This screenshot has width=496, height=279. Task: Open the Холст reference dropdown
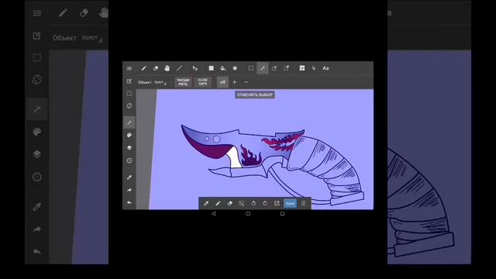(x=160, y=82)
